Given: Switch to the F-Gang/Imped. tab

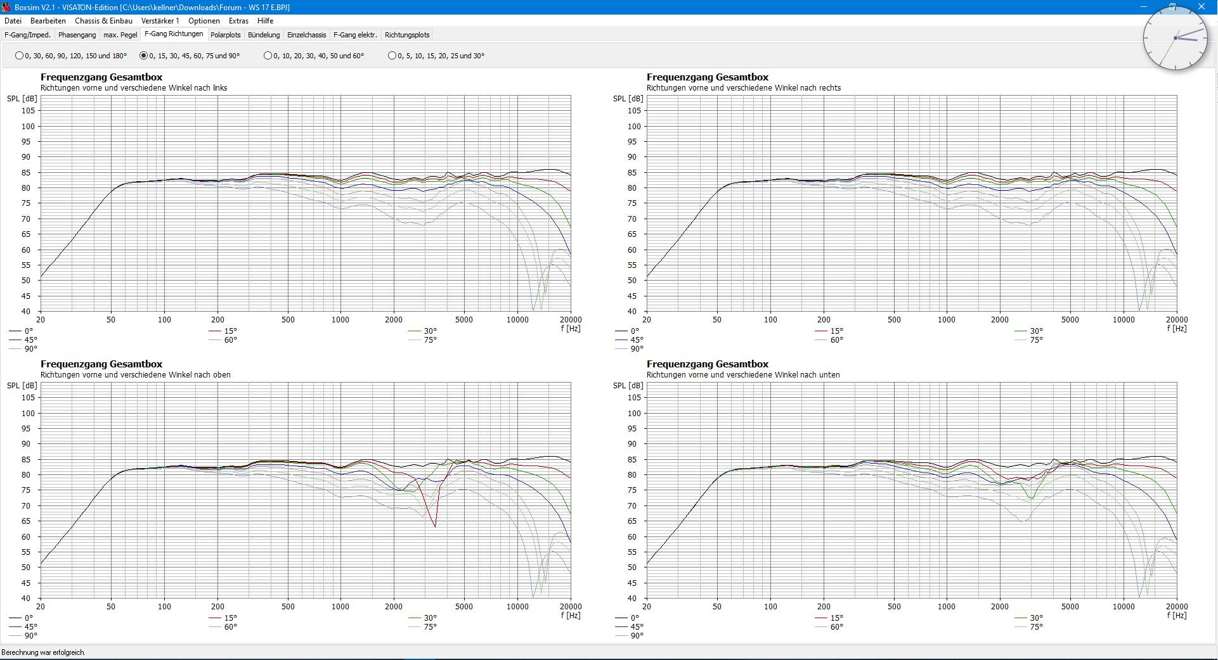Looking at the screenshot, I should tap(27, 35).
